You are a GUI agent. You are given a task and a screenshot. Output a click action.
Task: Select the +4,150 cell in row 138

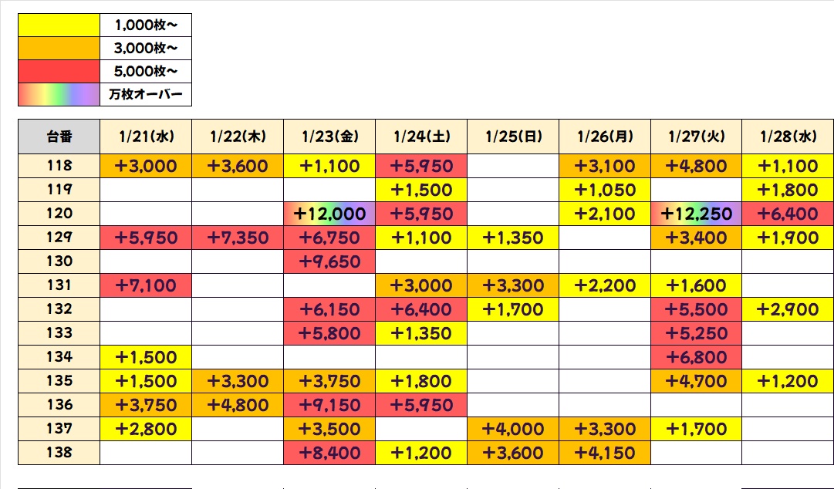point(605,453)
